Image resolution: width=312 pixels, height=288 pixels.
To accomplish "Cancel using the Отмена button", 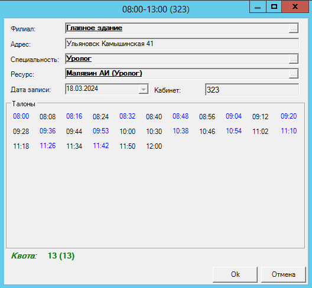I will (284, 274).
